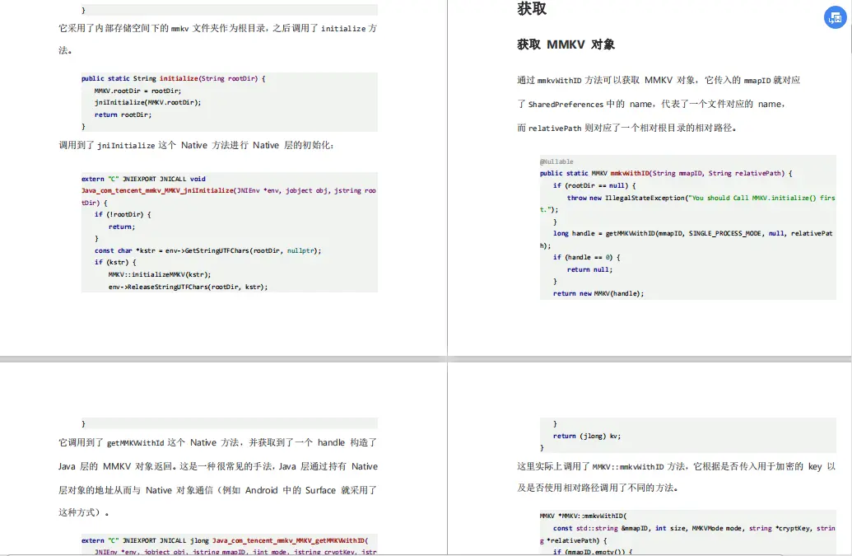Click the blue floating round icon
This screenshot has height=556, width=852.
pyautogui.click(x=836, y=17)
